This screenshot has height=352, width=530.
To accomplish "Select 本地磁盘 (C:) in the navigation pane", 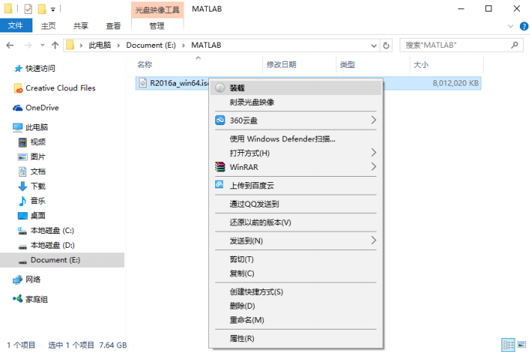I will [x=52, y=231].
